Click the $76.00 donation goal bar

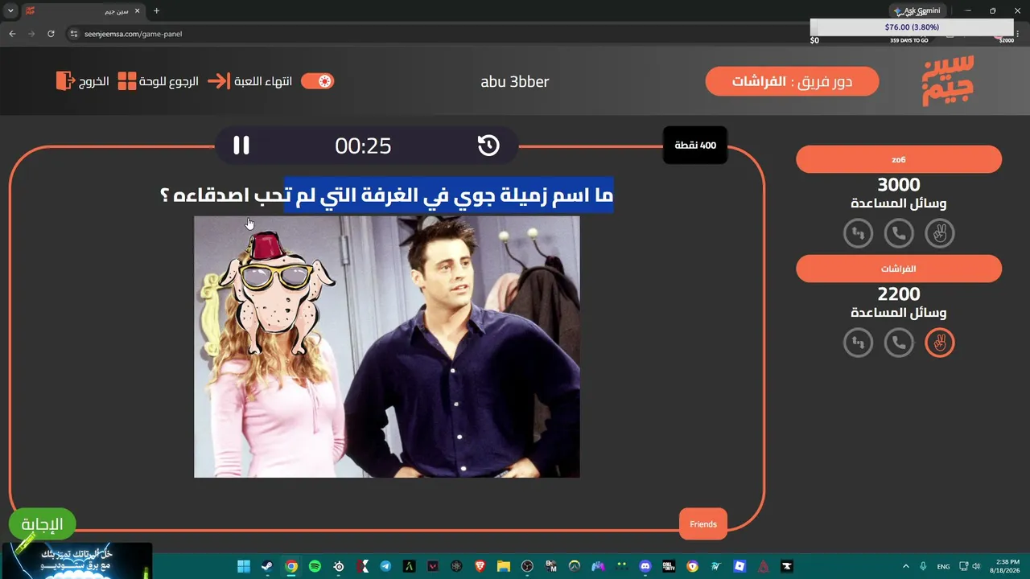pos(912,27)
